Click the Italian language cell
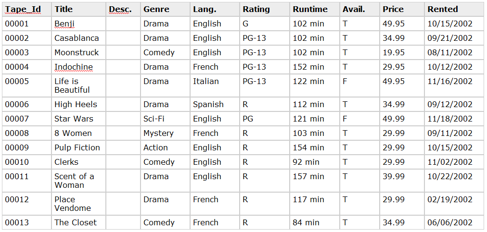Screen dimensions: 487x232 point(215,85)
